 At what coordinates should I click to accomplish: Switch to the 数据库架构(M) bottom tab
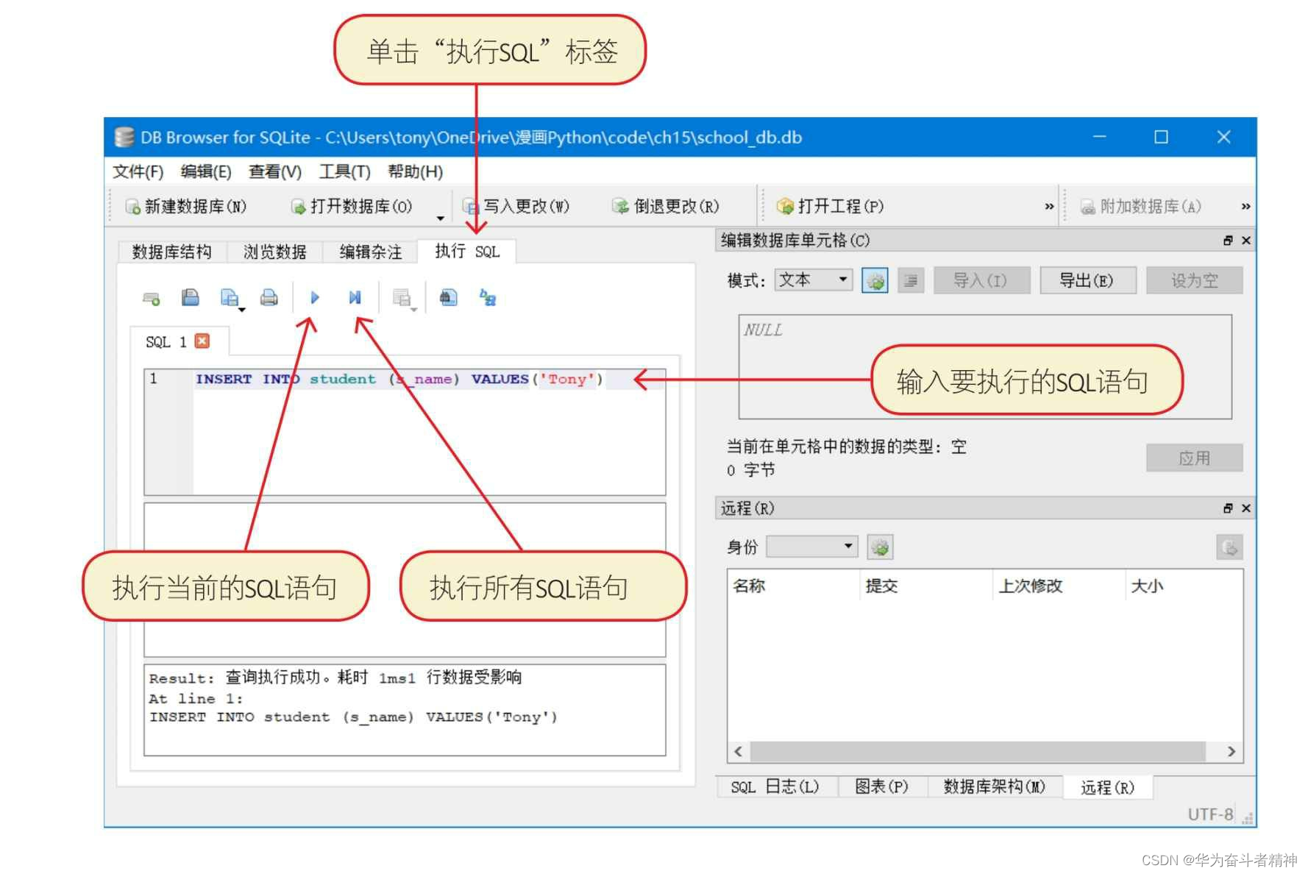(995, 786)
